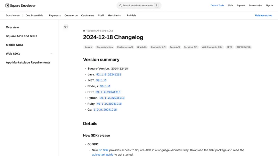Expand the Web SDKs chevron
The width and height of the screenshot is (278, 156).
tap(51, 54)
